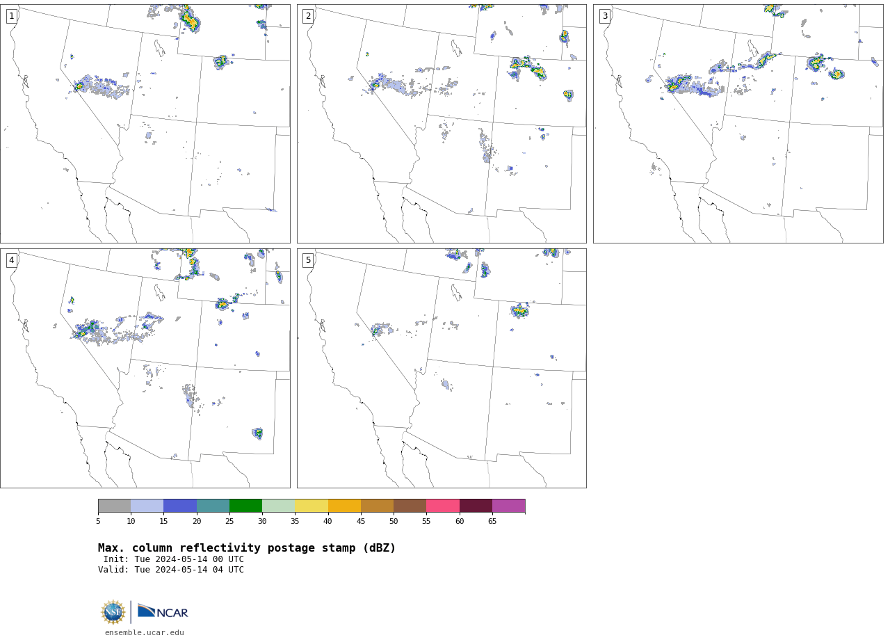The height and width of the screenshot is (640, 890).
Task: Click the pink 55-60 dBZ swatch
Action: tap(443, 506)
